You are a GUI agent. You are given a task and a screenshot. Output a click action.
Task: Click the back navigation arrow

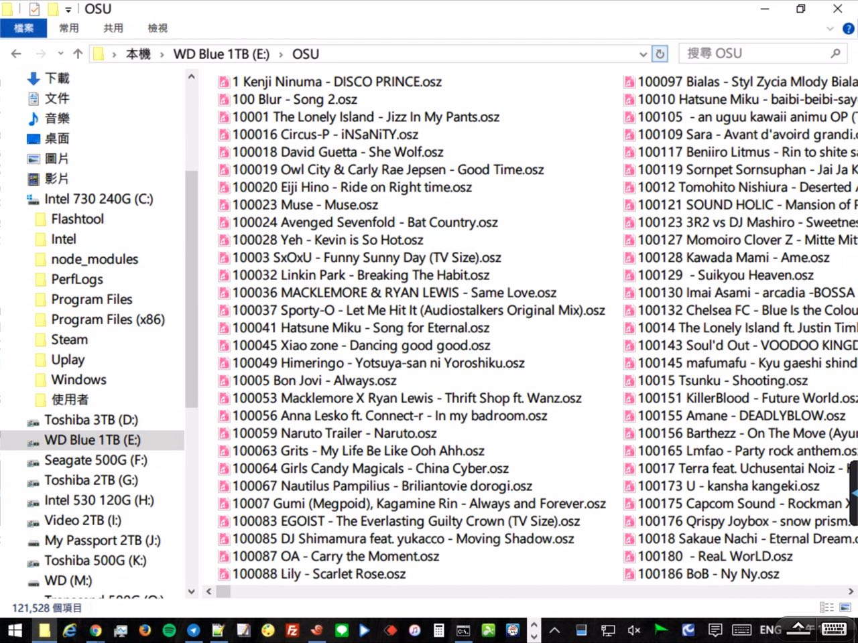tap(17, 54)
